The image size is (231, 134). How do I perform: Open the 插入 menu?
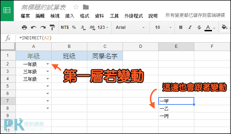[70, 16]
